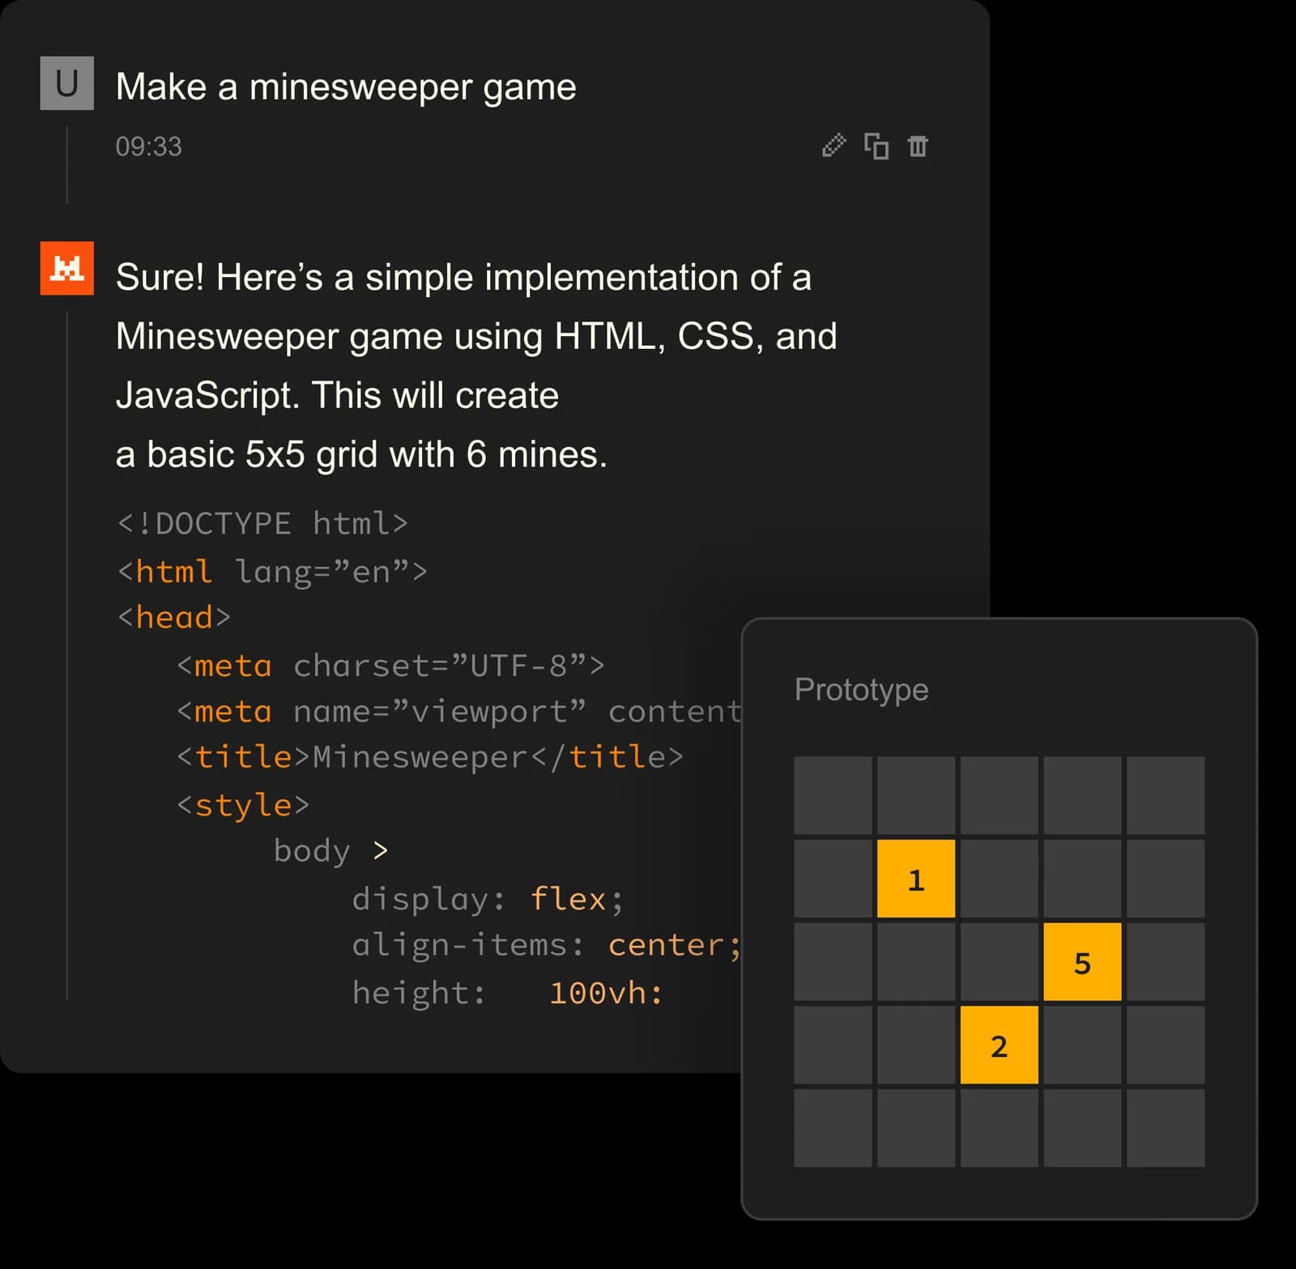The width and height of the screenshot is (1296, 1269).
Task: Select the message text Make a minesweeper game
Action: click(347, 86)
